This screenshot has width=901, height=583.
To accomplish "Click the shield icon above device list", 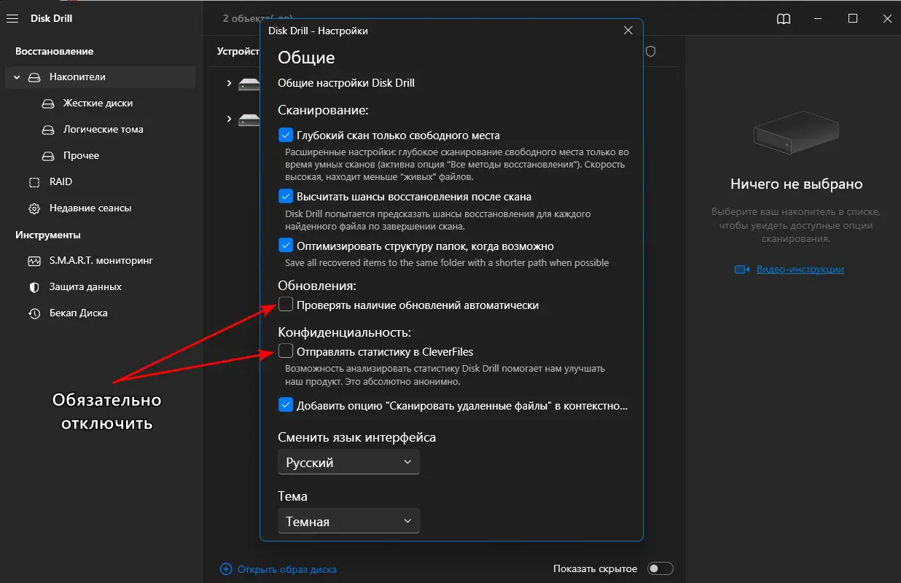I will pos(651,52).
